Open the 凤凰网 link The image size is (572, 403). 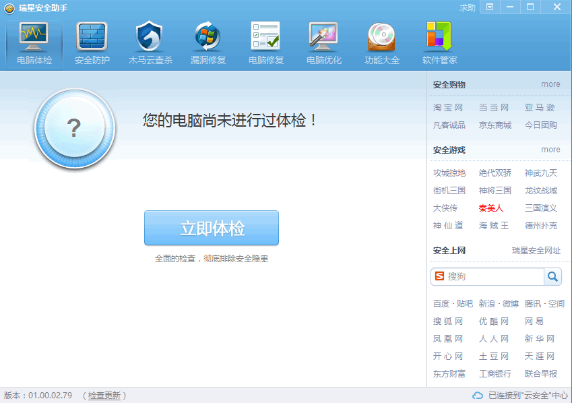pyautogui.click(x=448, y=339)
